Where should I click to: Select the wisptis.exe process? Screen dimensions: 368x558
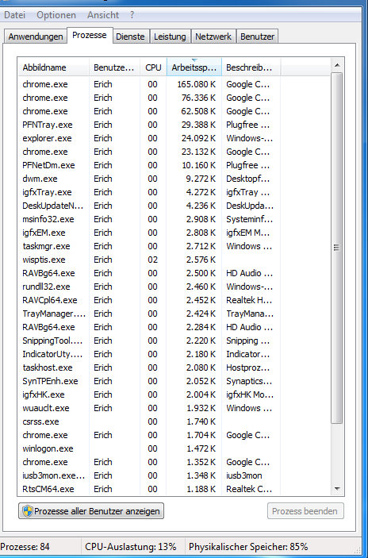(x=174, y=260)
